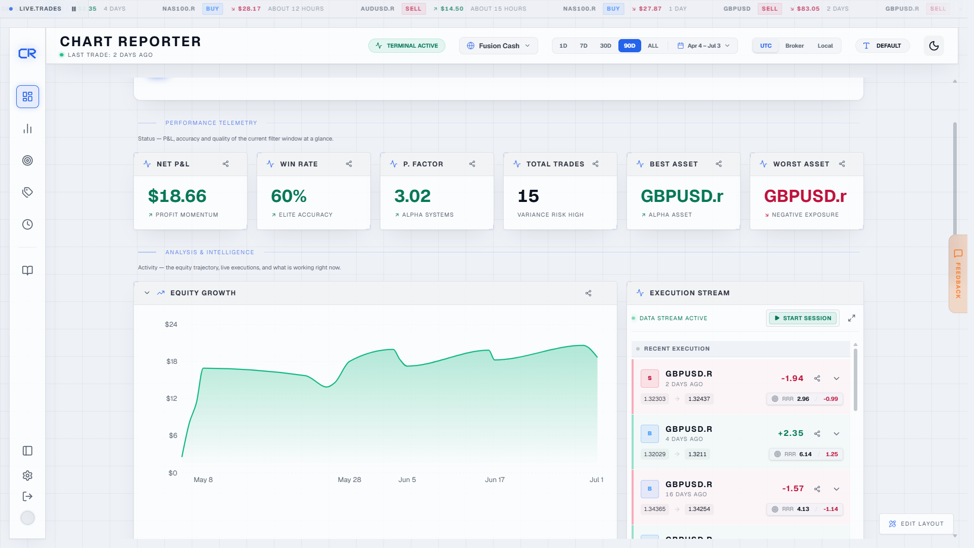Click the Terminal Active status badge
974x548 pixels.
click(x=407, y=46)
